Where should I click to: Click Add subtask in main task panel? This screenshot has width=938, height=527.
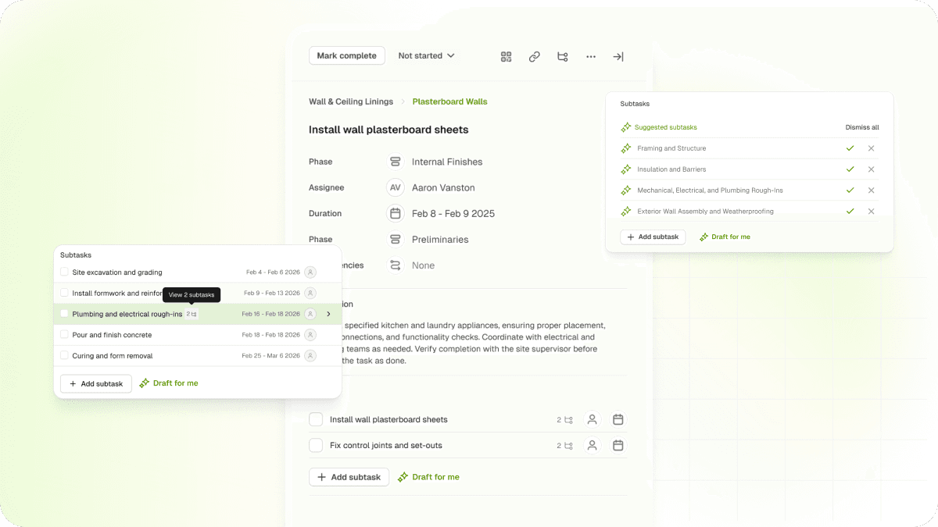pyautogui.click(x=349, y=477)
